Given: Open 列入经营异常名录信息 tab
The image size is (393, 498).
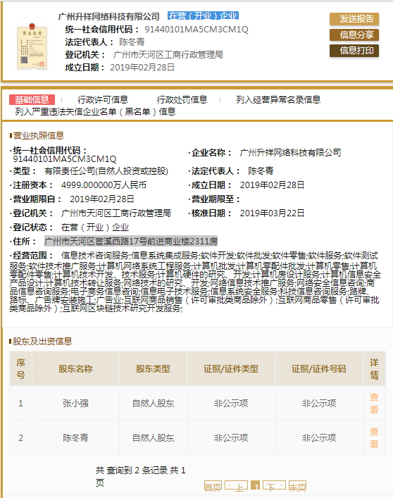Looking at the screenshot, I should [278, 100].
